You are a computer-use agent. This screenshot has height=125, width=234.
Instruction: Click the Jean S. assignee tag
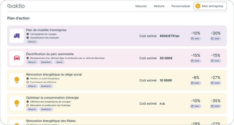pyautogui.click(x=59, y=62)
